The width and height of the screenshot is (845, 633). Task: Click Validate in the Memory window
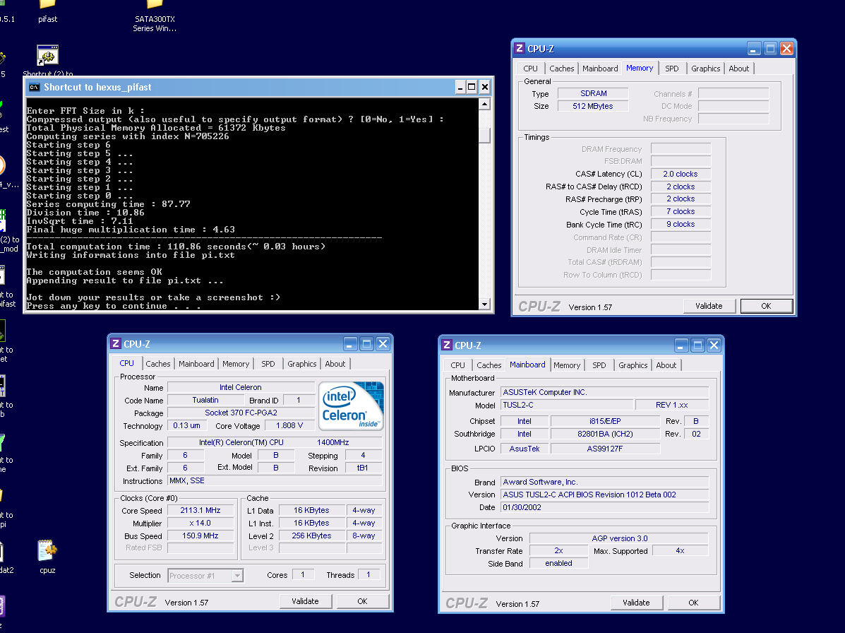[x=709, y=306]
